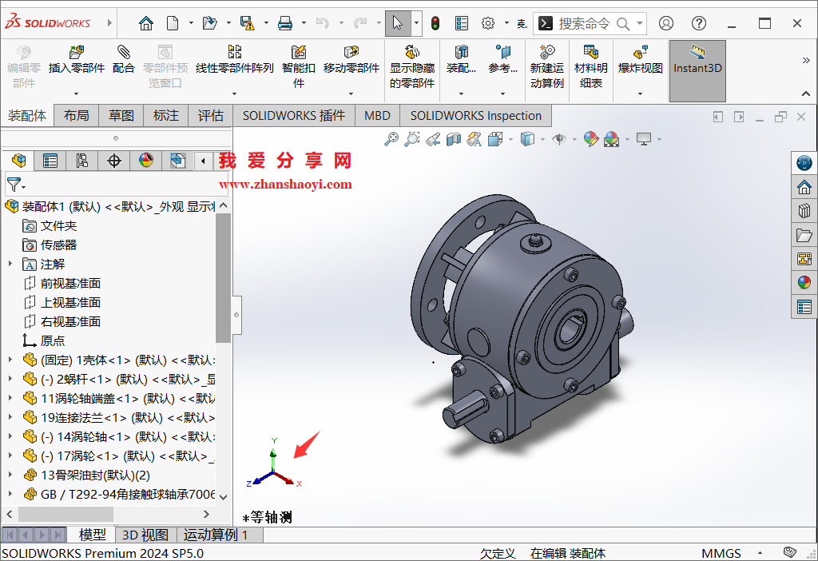This screenshot has height=561, width=818.
Task: Open Design Library task pane icon
Action: (804, 210)
